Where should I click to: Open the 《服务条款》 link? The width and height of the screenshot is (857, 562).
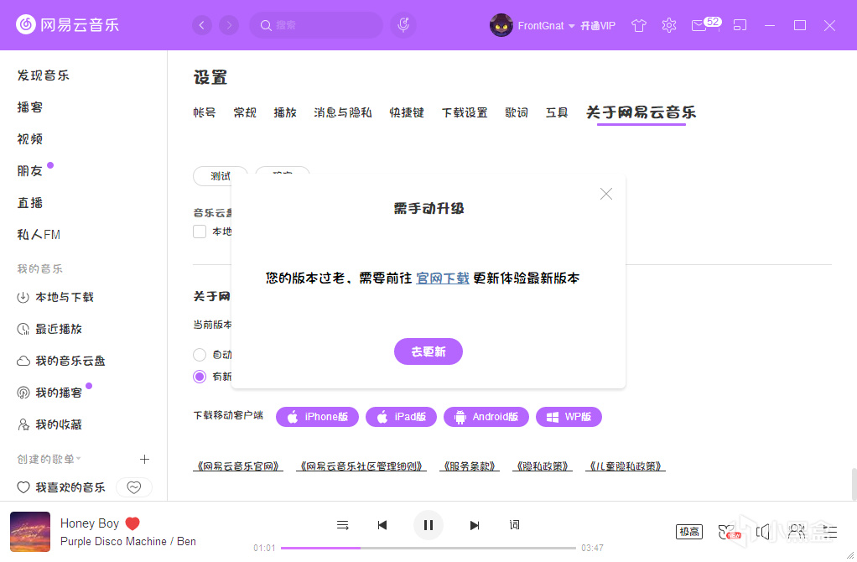pos(470,466)
